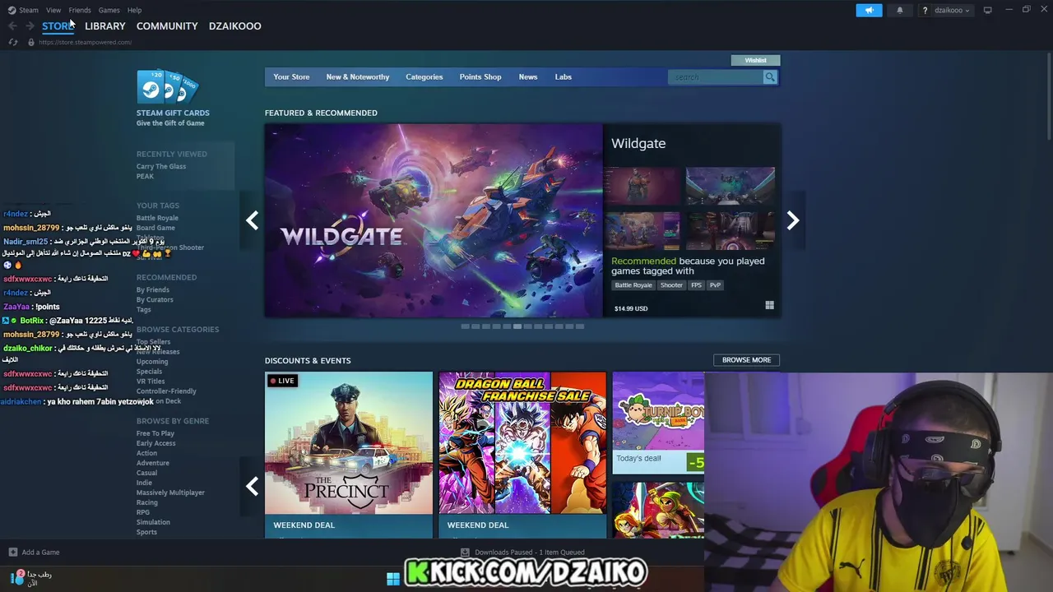Image resolution: width=1053 pixels, height=592 pixels.
Task: Click the store search magnifier icon
Action: pyautogui.click(x=770, y=76)
